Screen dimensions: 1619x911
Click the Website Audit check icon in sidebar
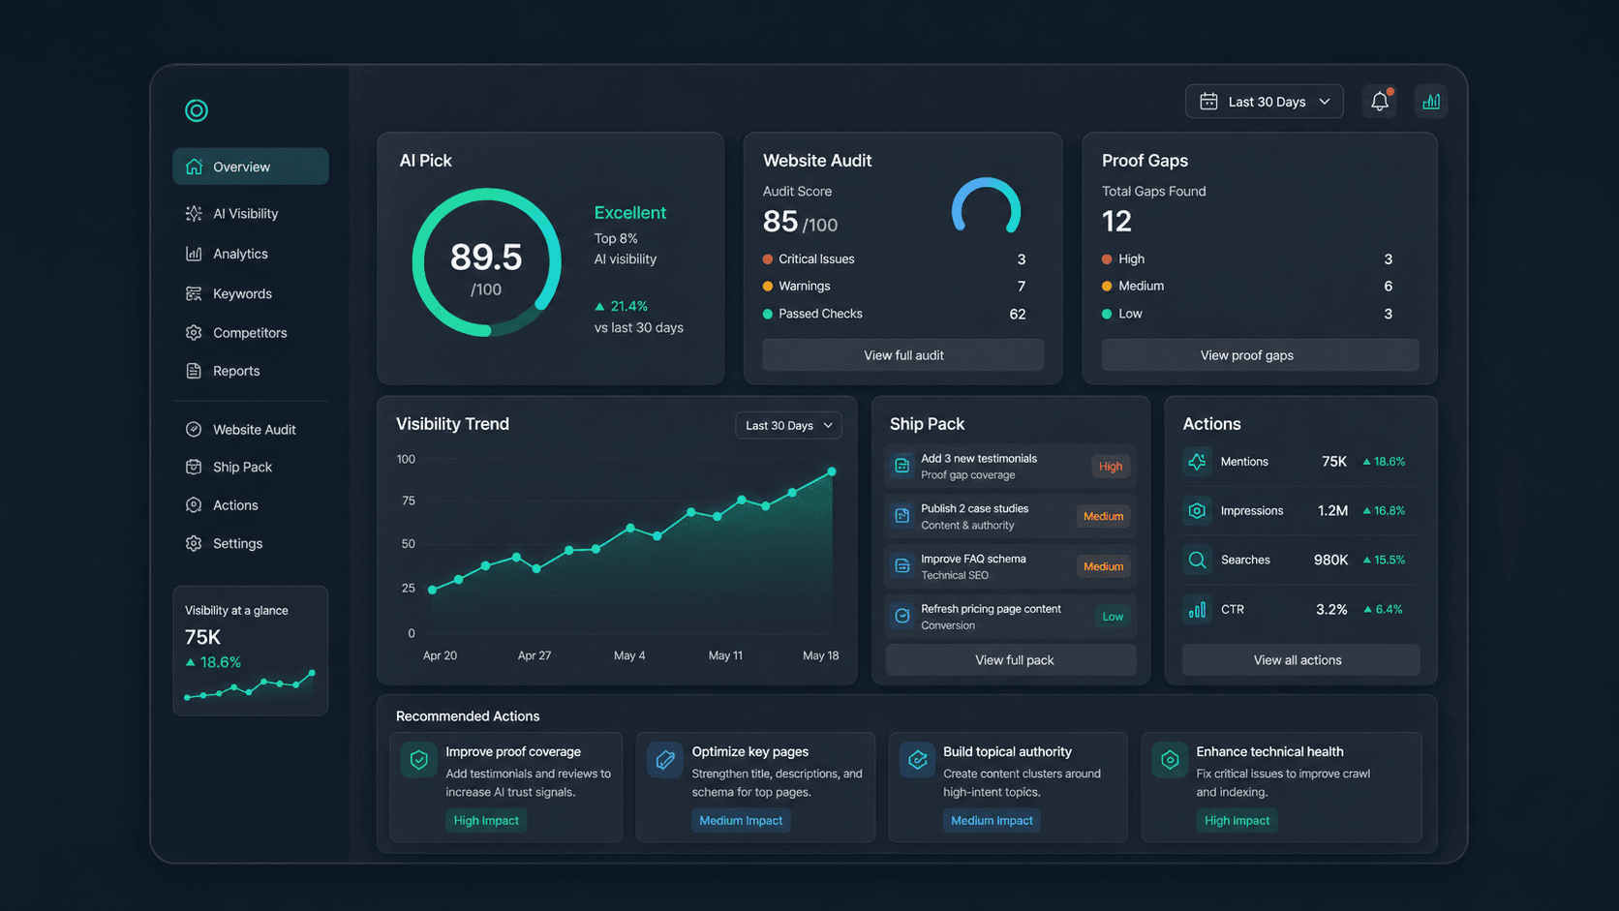(x=194, y=429)
